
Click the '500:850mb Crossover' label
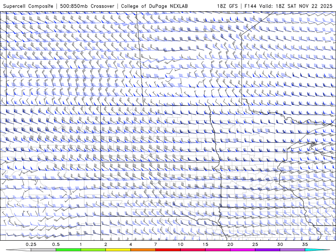click(87, 6)
